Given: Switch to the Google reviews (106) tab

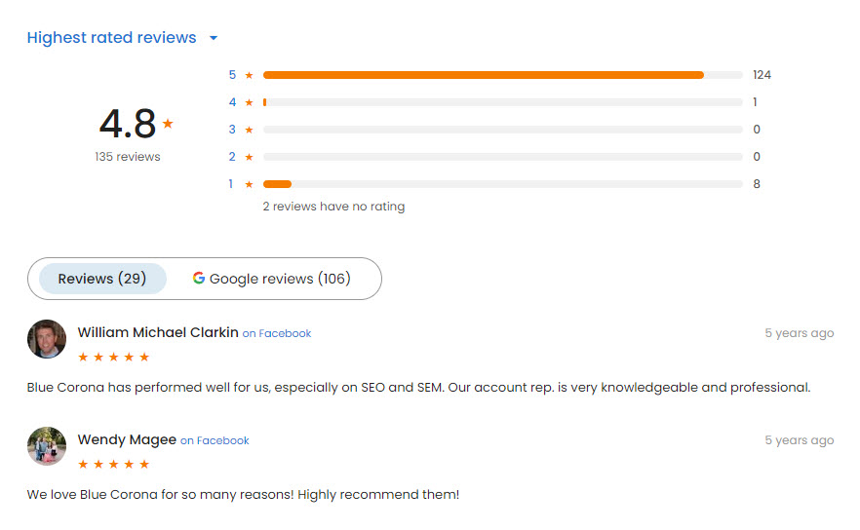Looking at the screenshot, I should [271, 279].
